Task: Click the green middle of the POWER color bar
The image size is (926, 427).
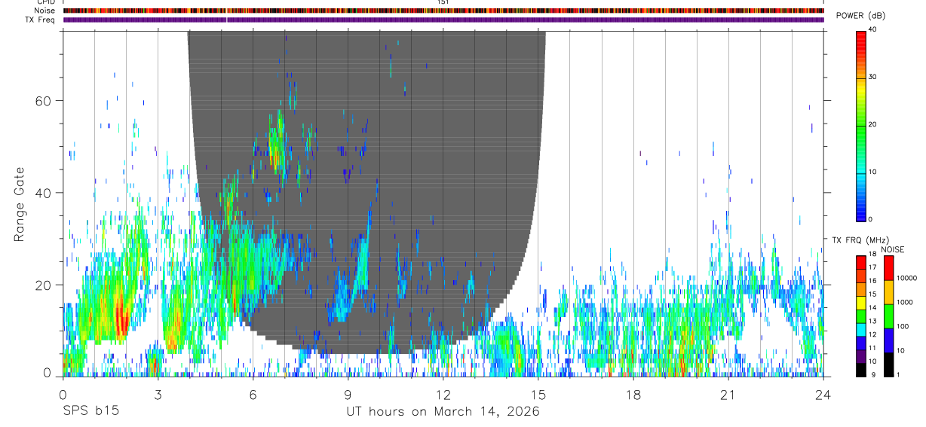Action: [861, 125]
